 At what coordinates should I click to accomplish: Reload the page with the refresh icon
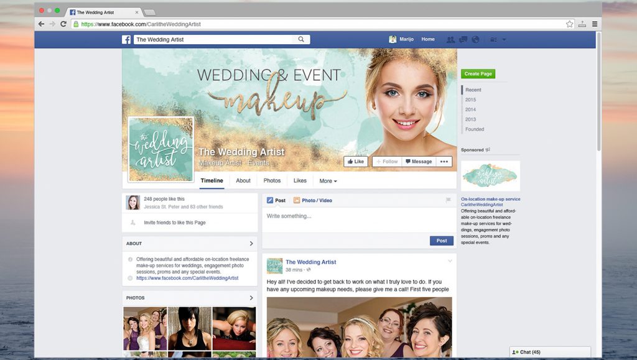(63, 24)
